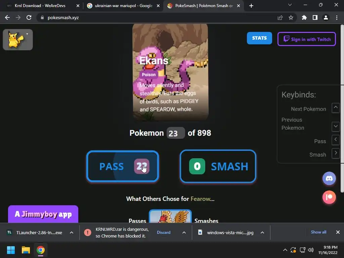Click the browser forward arrow
This screenshot has height=258, width=344.
click(x=18, y=17)
